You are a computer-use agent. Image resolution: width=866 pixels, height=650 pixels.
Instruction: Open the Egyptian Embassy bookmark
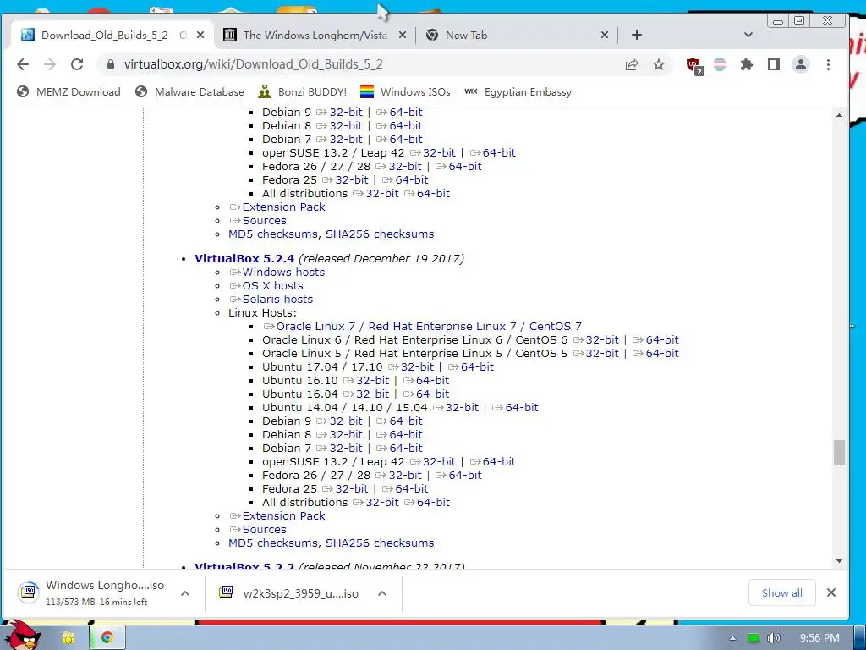pyautogui.click(x=518, y=91)
